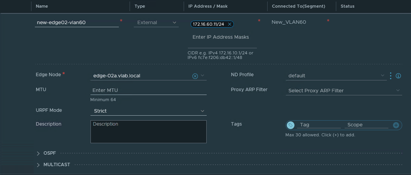Open the URPF Mode Strict dropdown
Image resolution: width=411 pixels, height=175 pixels.
tap(148, 111)
